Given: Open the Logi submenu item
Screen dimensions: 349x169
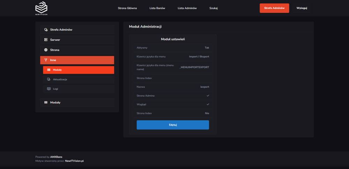Looking at the screenshot, I should [79, 89].
